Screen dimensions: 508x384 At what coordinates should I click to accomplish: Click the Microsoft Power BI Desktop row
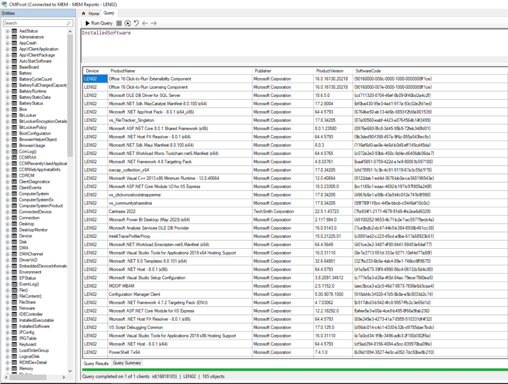point(295,220)
